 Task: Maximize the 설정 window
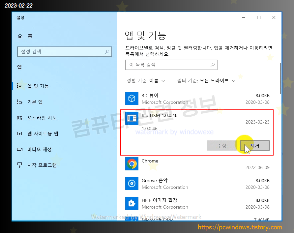pos(259,17)
